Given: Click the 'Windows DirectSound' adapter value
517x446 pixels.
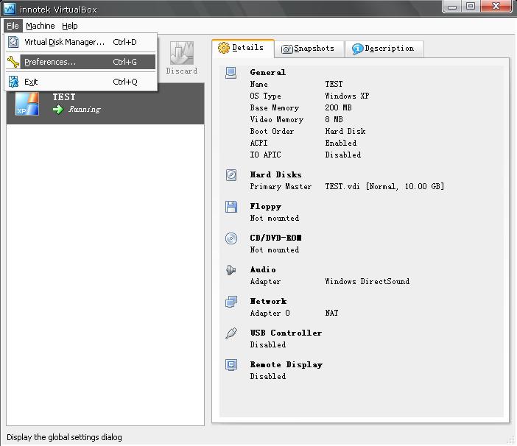Looking at the screenshot, I should 367,281.
